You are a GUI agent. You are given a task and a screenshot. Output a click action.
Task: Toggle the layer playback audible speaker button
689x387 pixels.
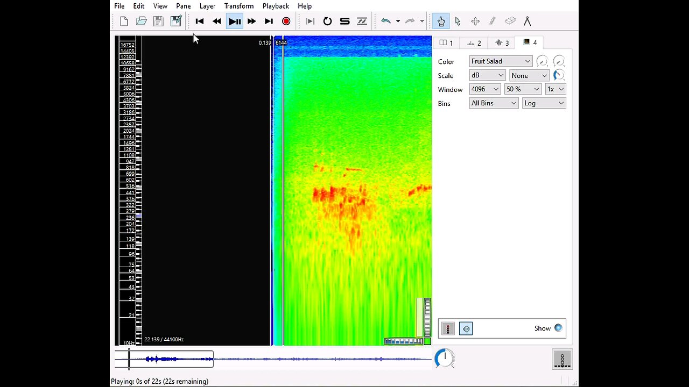click(466, 328)
